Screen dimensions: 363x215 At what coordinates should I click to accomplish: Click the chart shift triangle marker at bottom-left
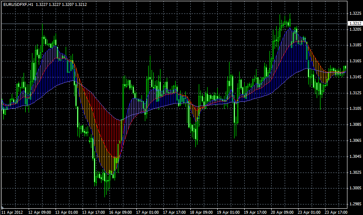pos(3,207)
